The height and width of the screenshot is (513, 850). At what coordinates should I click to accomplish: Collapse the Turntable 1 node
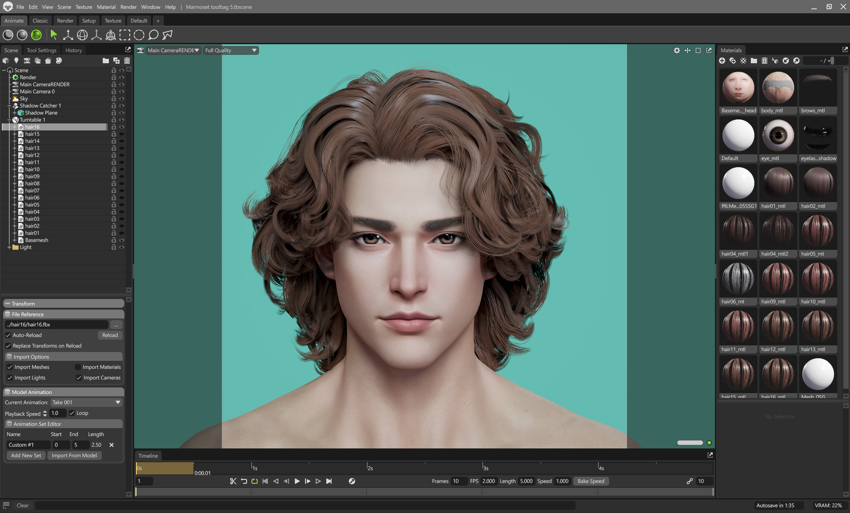point(9,120)
